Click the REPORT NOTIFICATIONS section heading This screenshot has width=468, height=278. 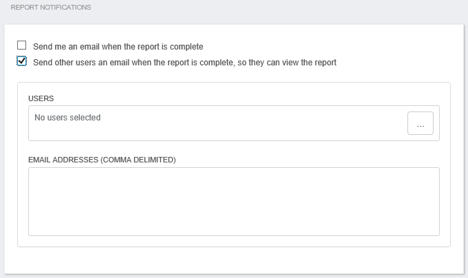click(51, 7)
